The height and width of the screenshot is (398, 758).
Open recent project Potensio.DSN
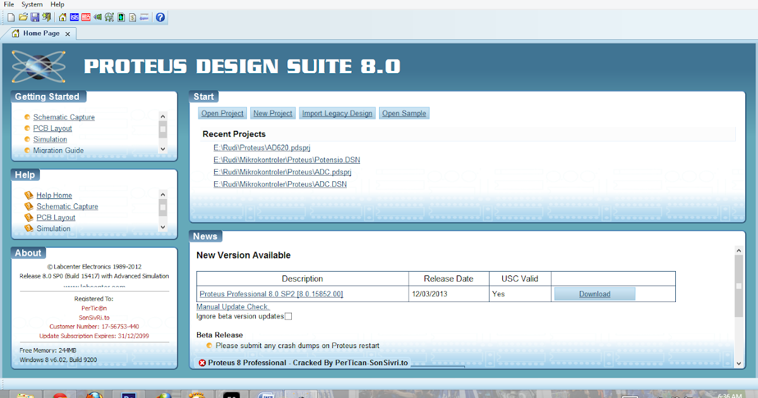(x=287, y=160)
